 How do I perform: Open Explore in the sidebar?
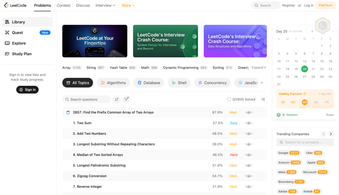(27, 43)
